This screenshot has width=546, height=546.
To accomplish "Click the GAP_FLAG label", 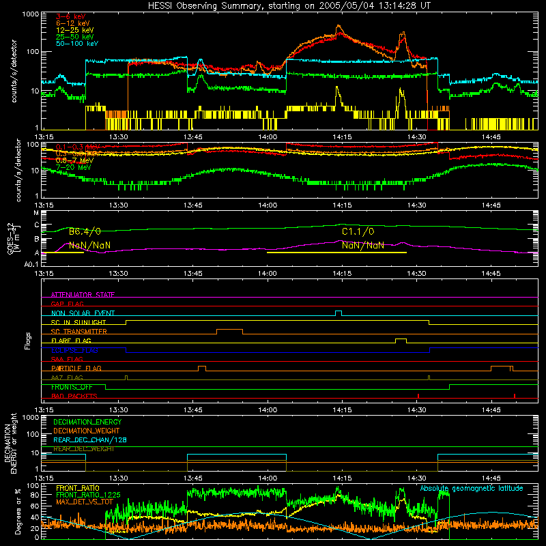I will click(x=67, y=304).
